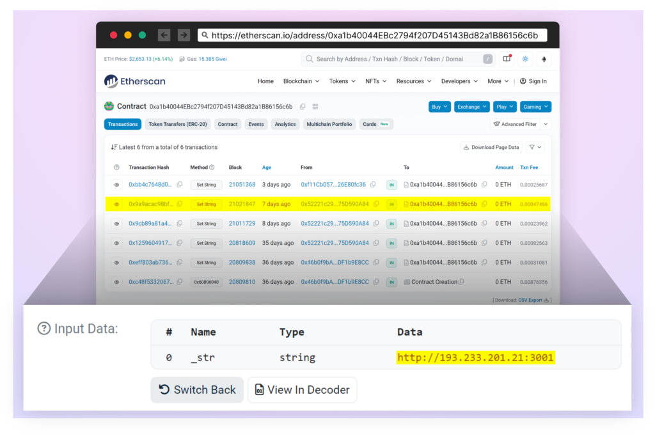
Task: Toggle the light/dark theme sun icon
Action: click(x=525, y=59)
